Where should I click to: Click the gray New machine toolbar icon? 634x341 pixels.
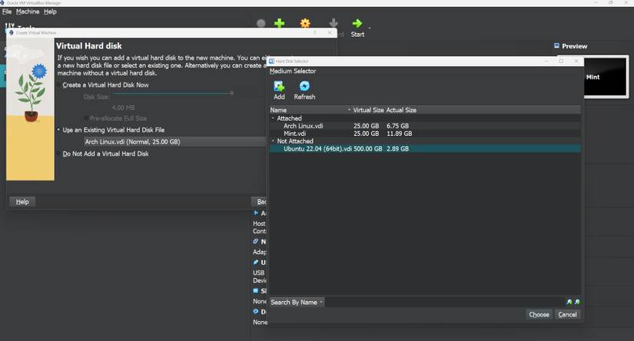tap(261, 24)
